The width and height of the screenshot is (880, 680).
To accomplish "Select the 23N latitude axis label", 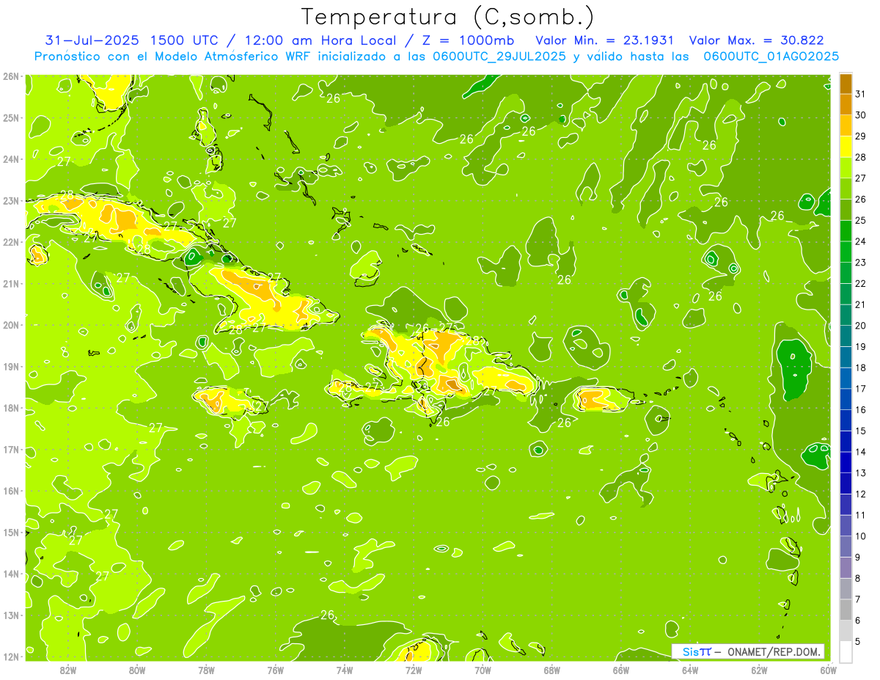I will click(11, 201).
